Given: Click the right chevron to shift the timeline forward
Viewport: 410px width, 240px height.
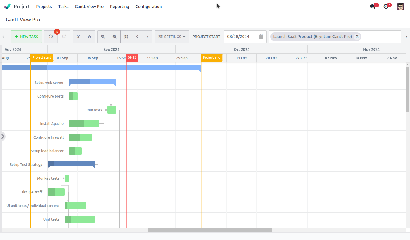Looking at the screenshot, I should pyautogui.click(x=147, y=36).
